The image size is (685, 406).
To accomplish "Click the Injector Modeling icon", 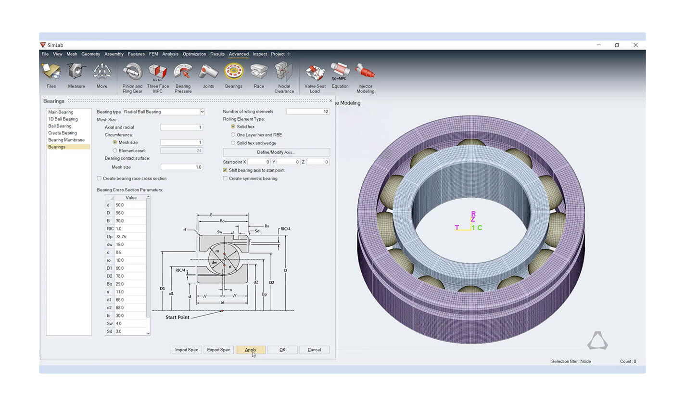I will (365, 73).
